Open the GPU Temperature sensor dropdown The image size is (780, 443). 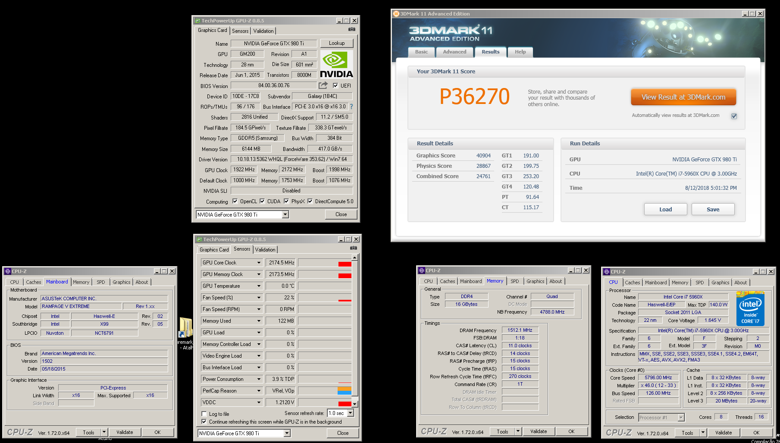pos(259,286)
